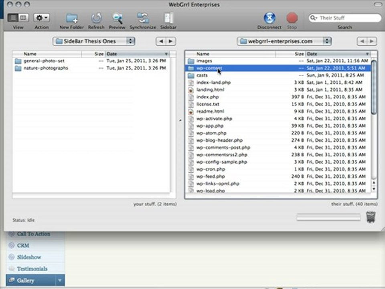Screen dimensions: 385x289
Task: Click the Refresh toolbar icon
Action: pos(96,18)
